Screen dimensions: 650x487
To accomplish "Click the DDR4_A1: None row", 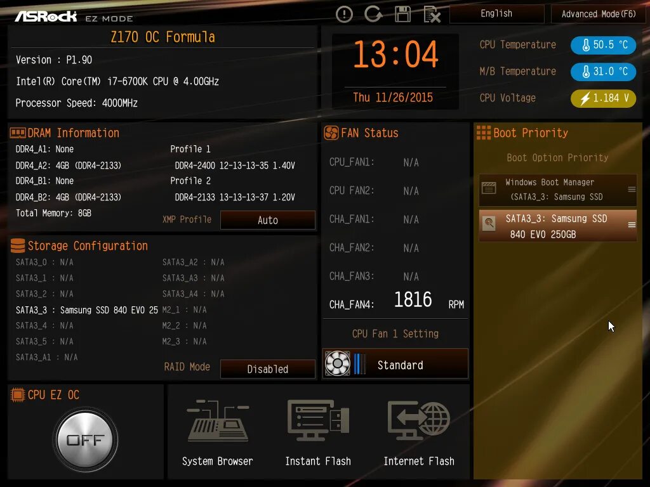I will coord(45,149).
